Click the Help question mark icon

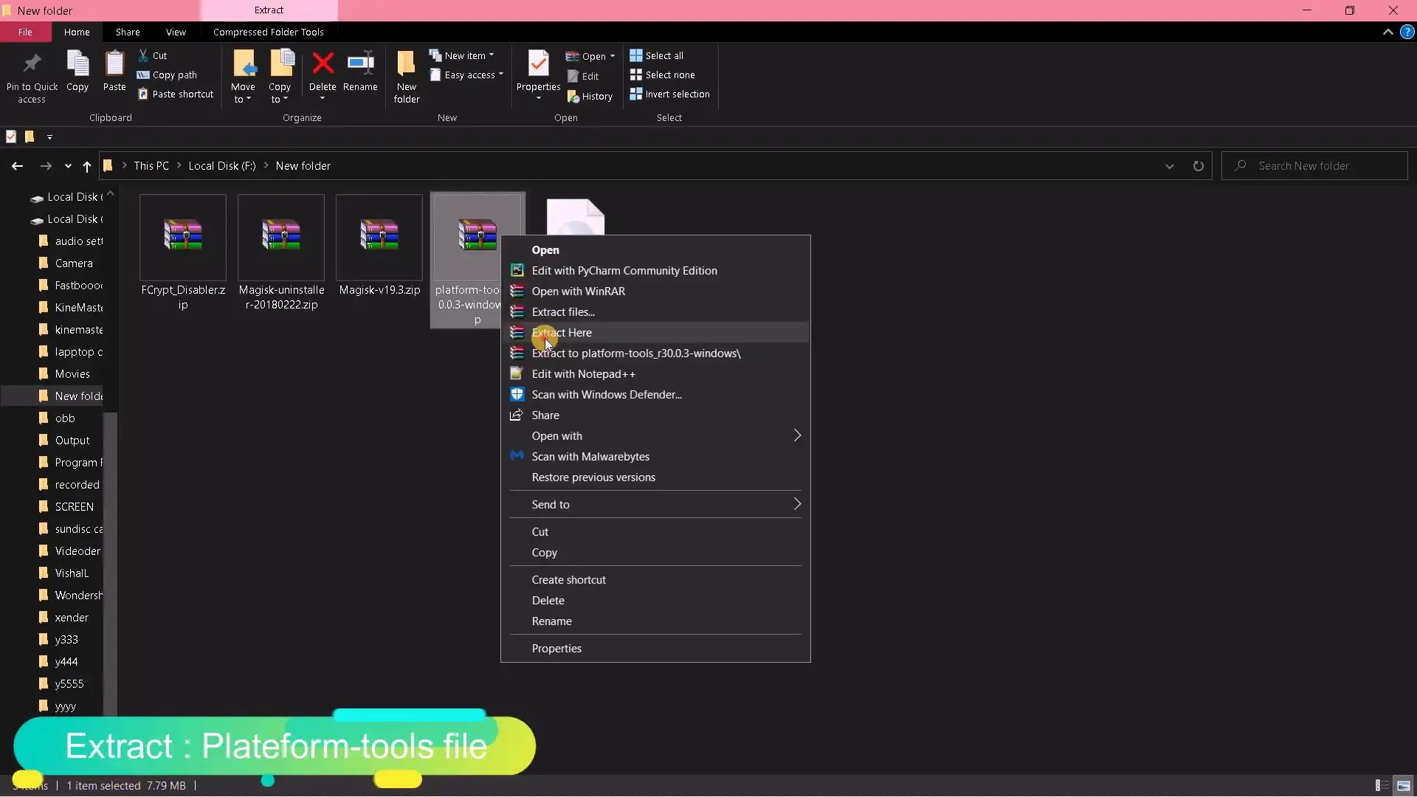(1407, 32)
